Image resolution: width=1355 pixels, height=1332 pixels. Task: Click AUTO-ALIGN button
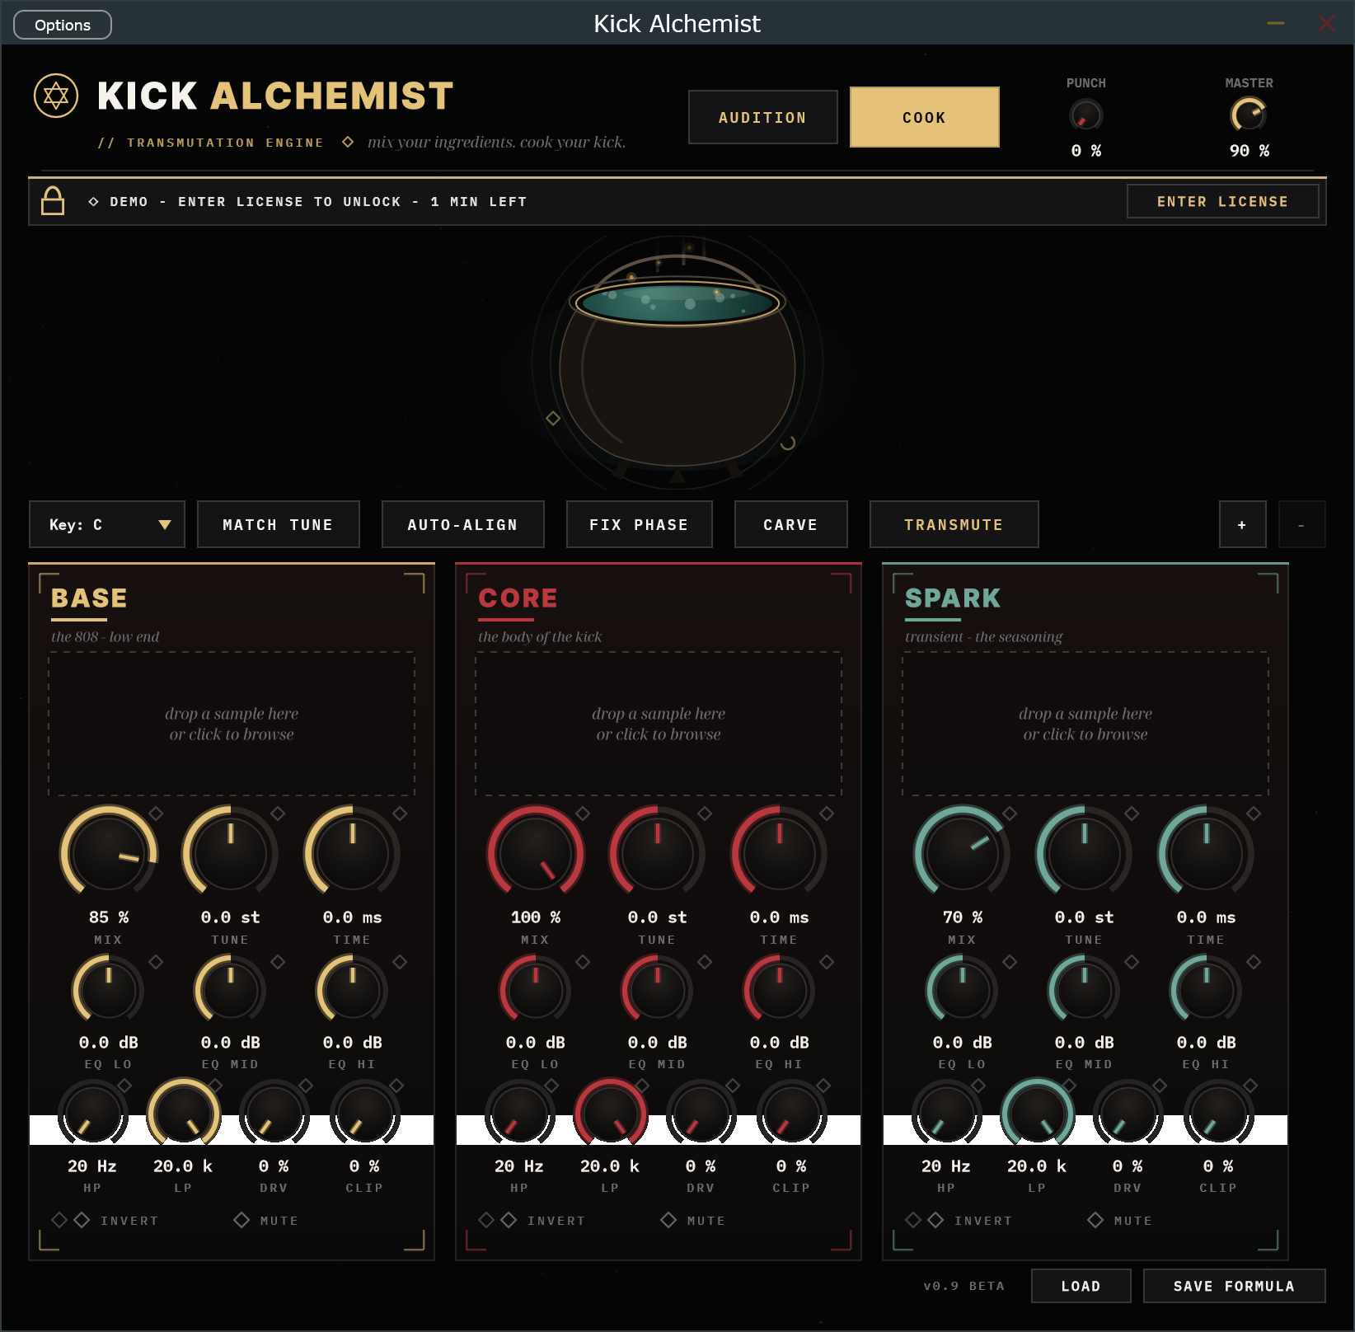(463, 524)
